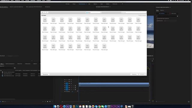This screenshot has width=192, height=108.
Task: Click the dialog search field
Action: click(133, 13)
